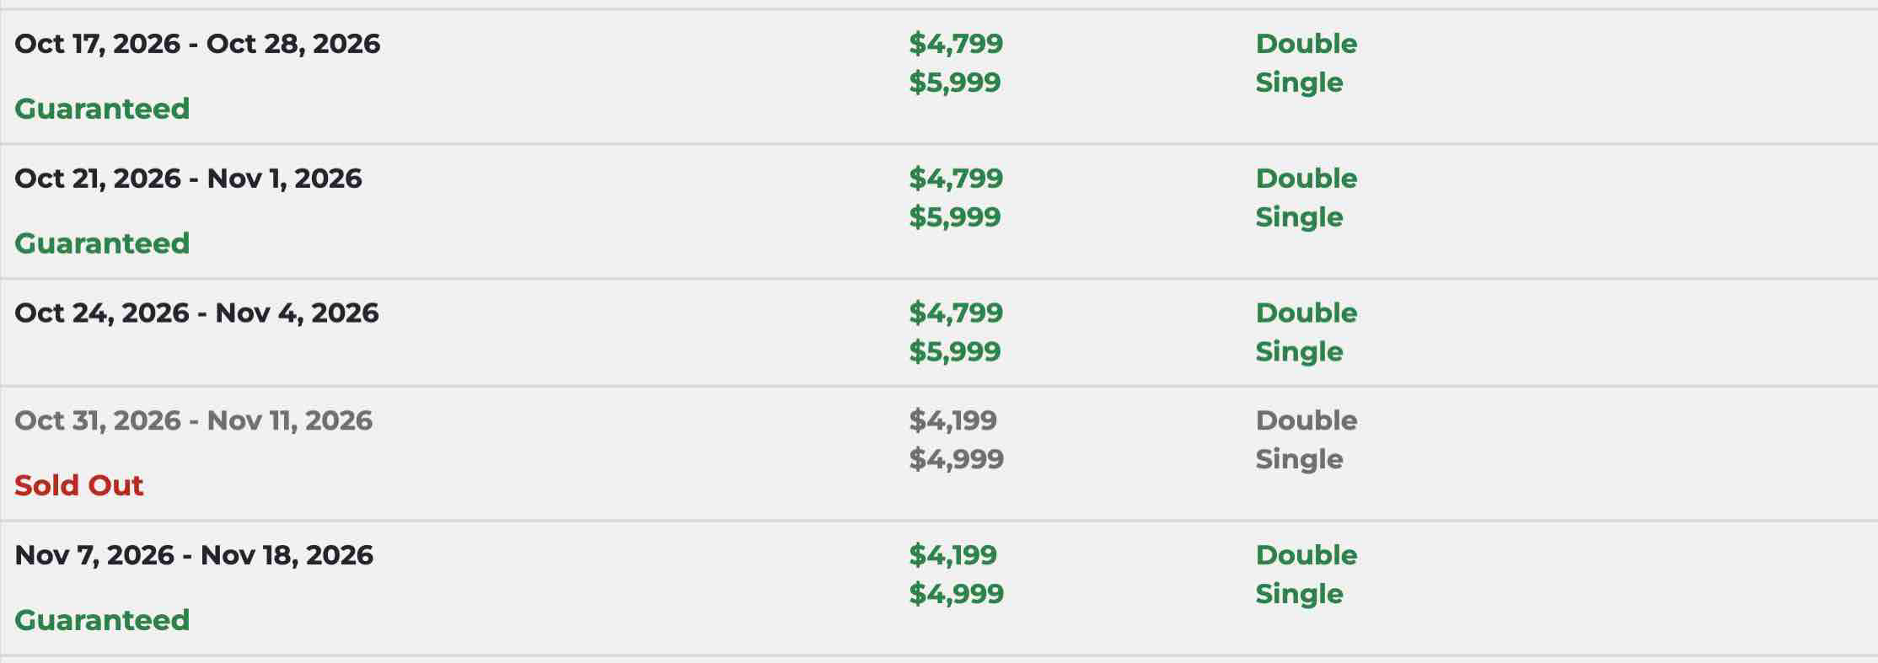
Task: Click Guaranteed label under the Oct 17 departure
Action: coord(102,109)
